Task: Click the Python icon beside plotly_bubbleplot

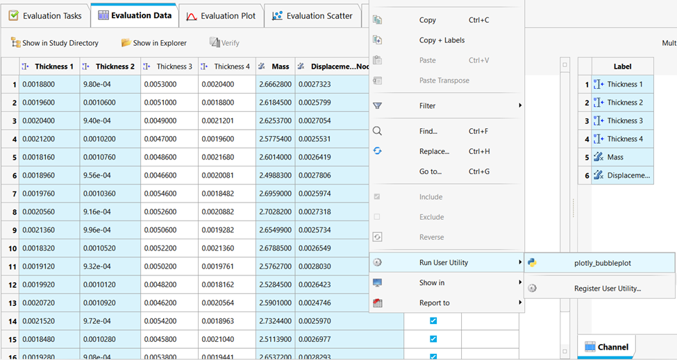Action: tap(532, 263)
